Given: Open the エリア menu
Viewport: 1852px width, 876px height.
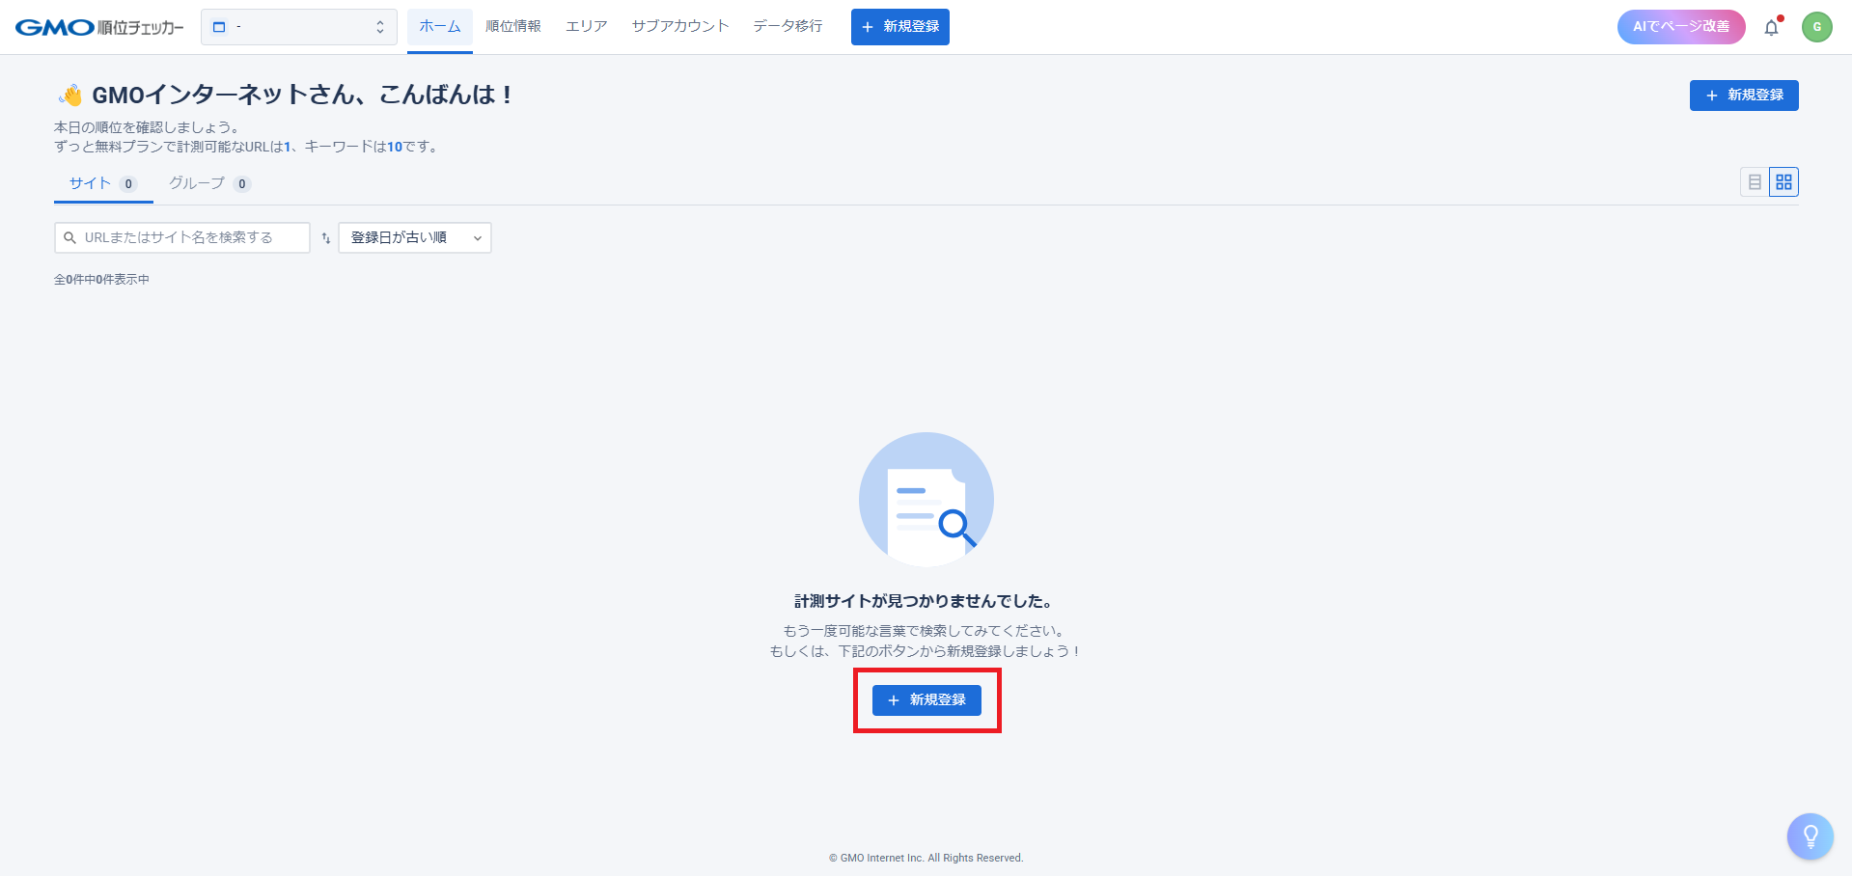Looking at the screenshot, I should 587,26.
